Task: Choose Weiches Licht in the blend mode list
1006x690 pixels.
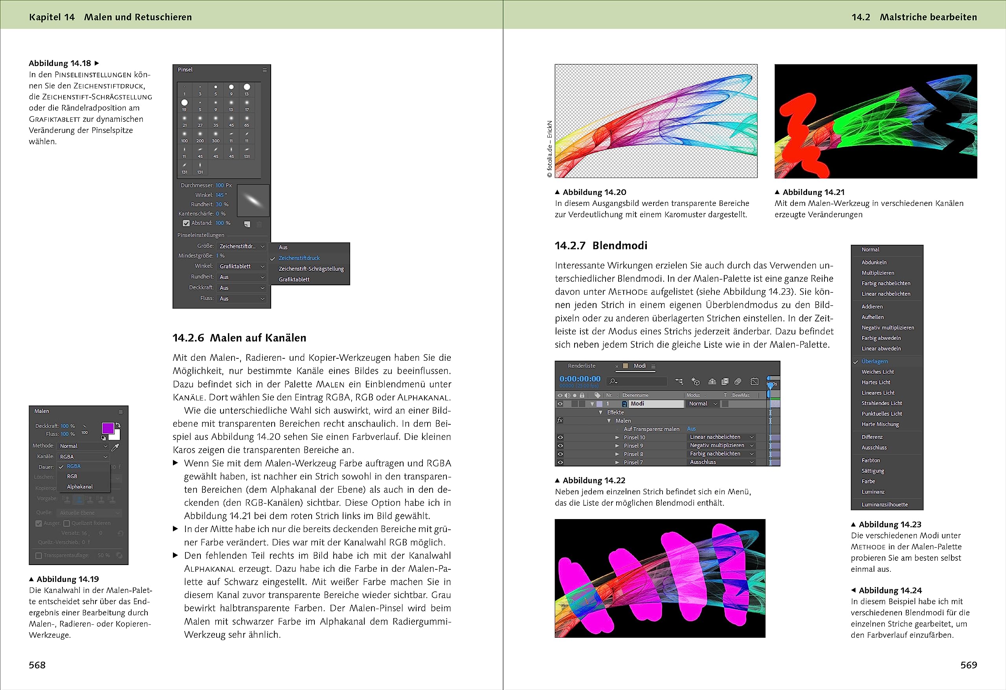Action: tap(877, 372)
